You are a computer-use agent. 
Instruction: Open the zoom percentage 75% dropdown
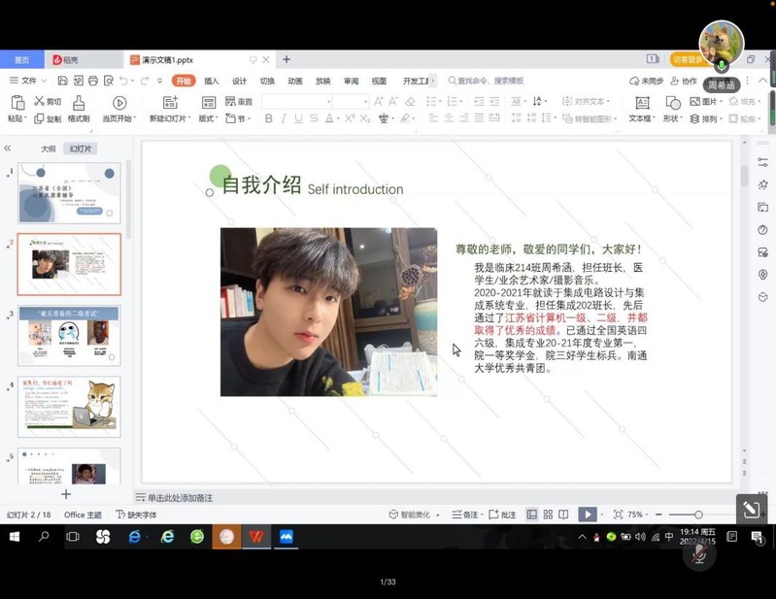tap(637, 515)
